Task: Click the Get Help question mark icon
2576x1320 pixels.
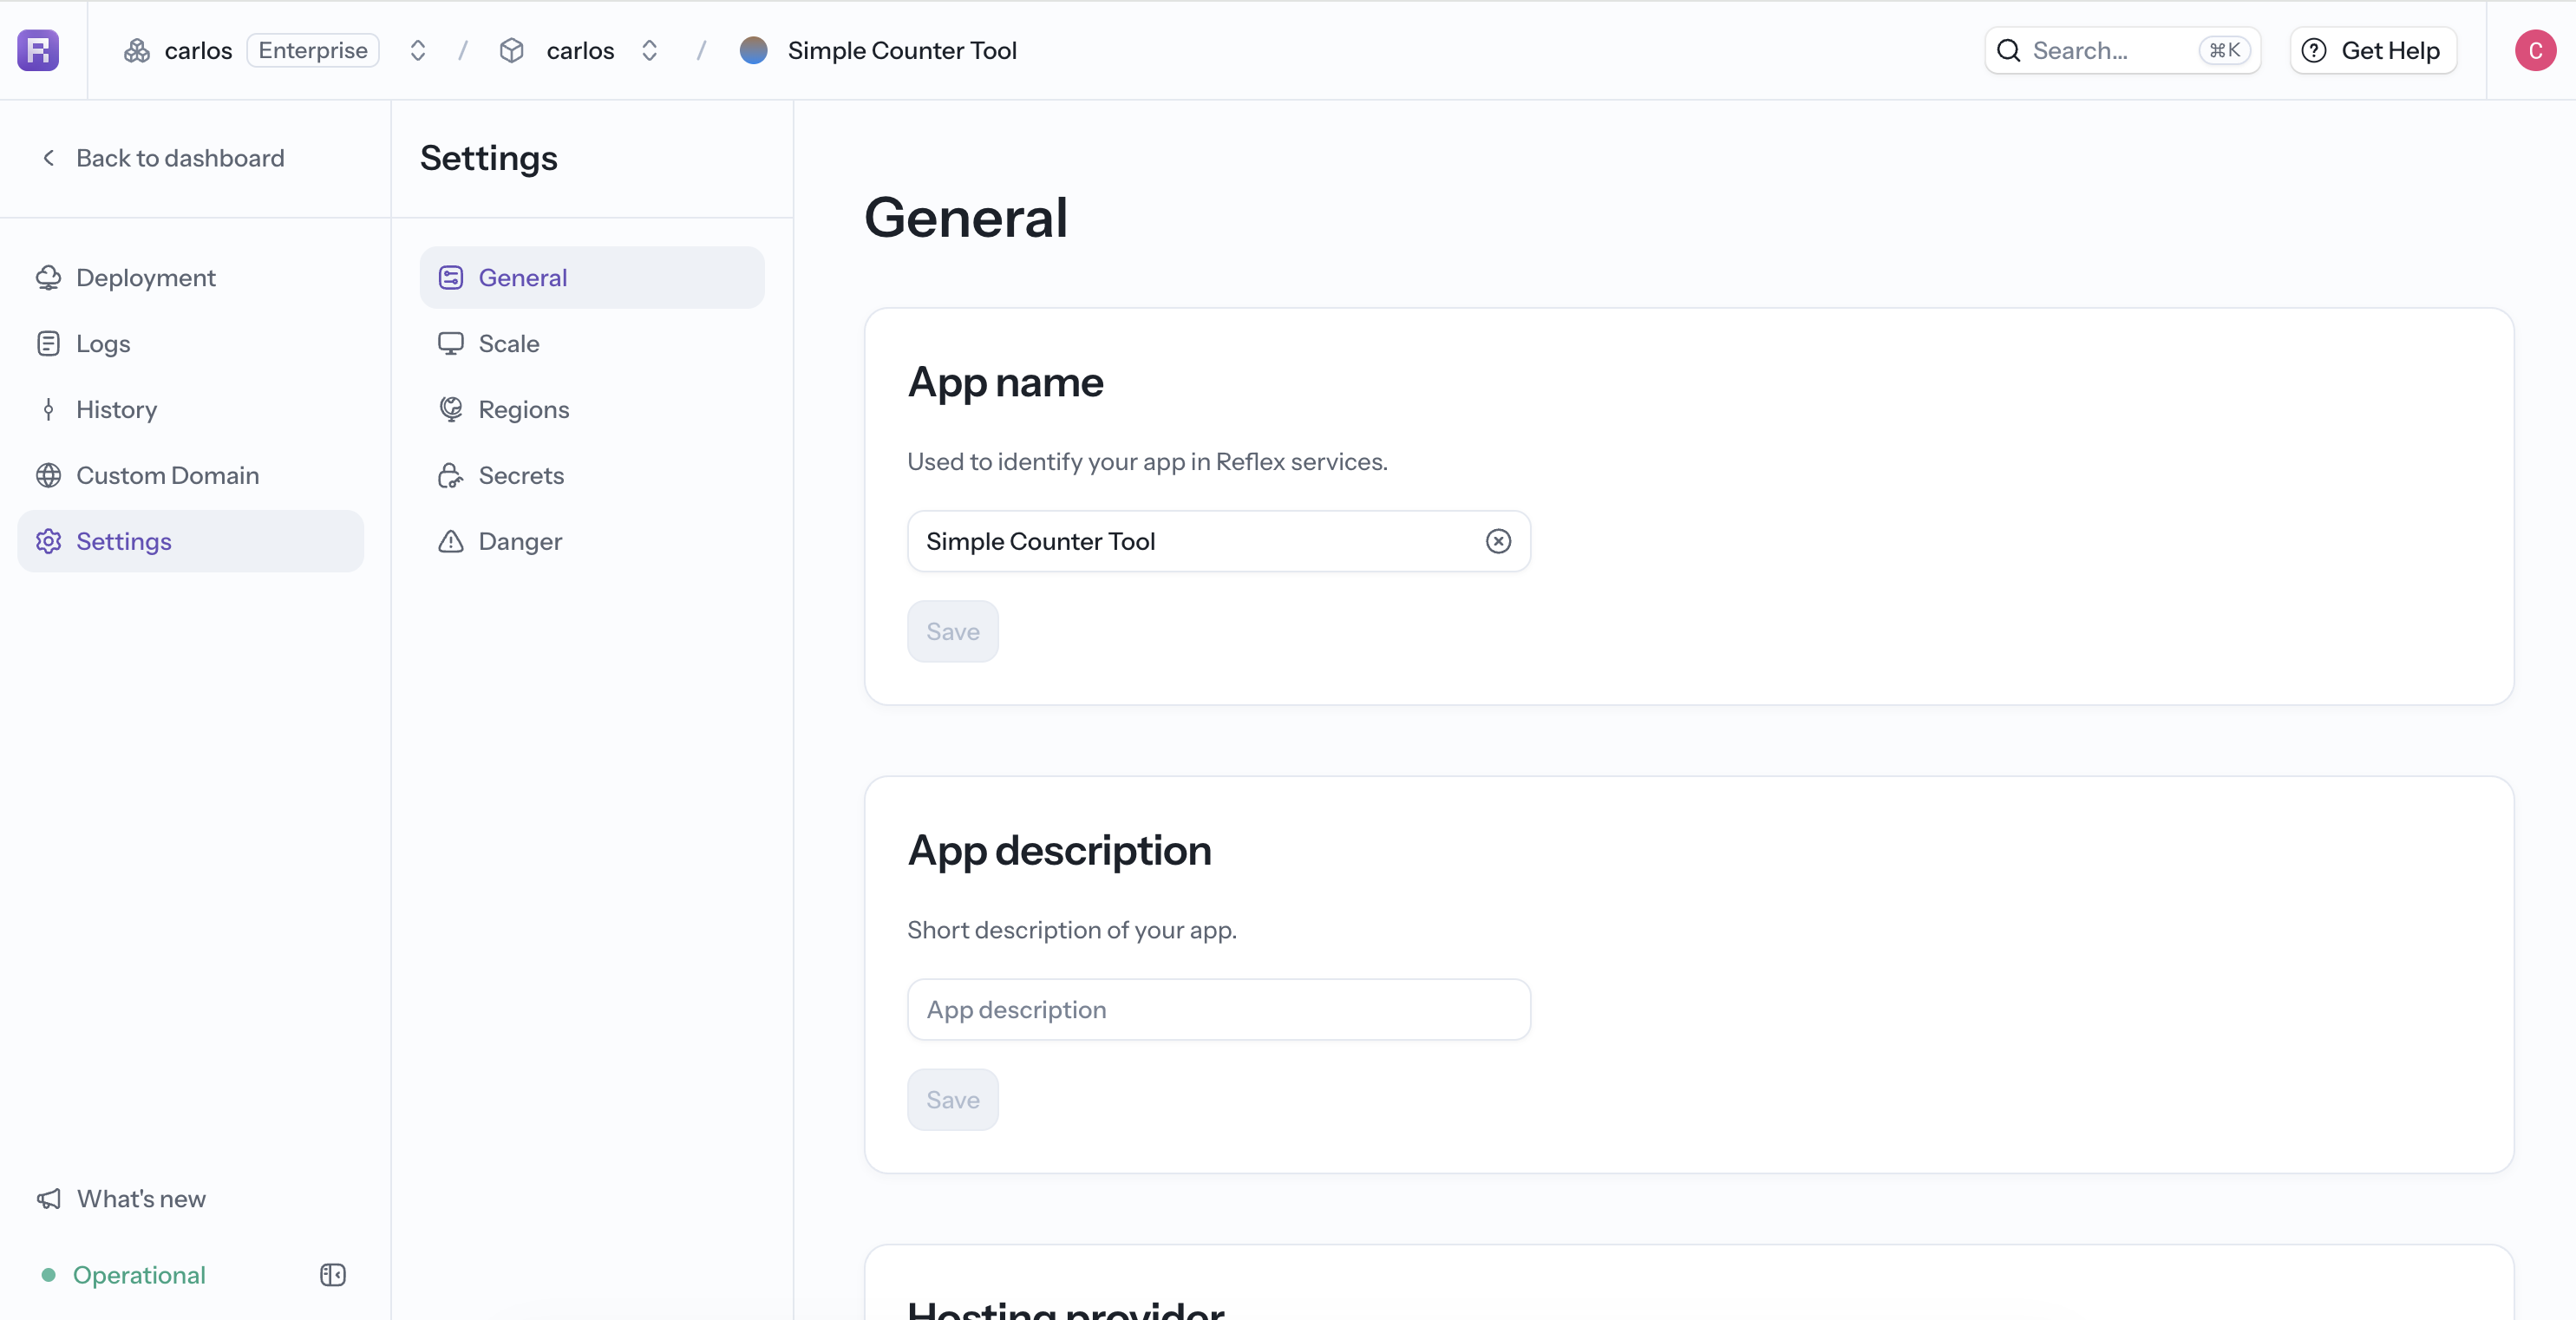Action: tap(2314, 50)
